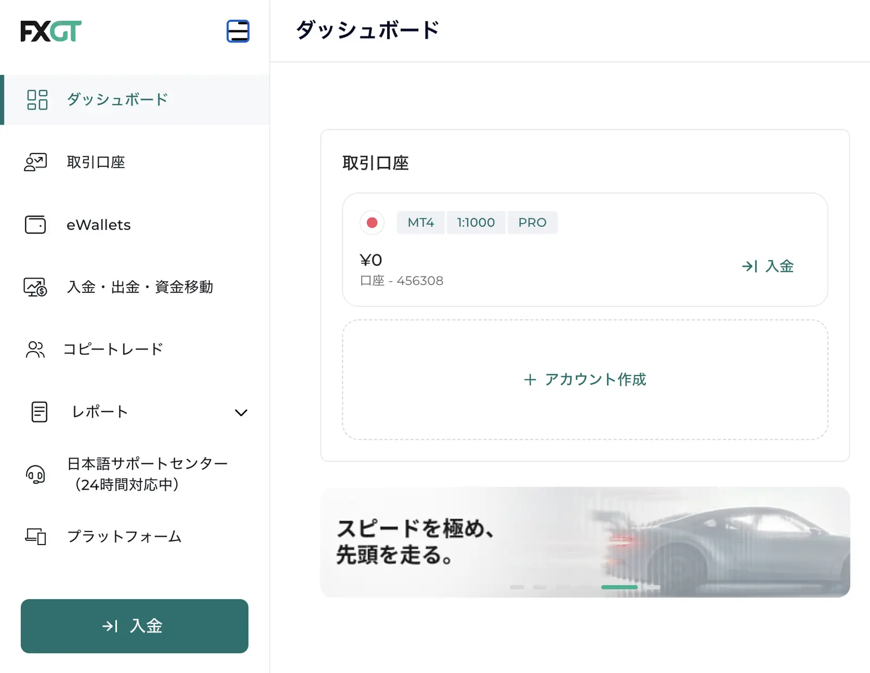
Task: Open the コピートレード menu item
Action: click(x=135, y=349)
